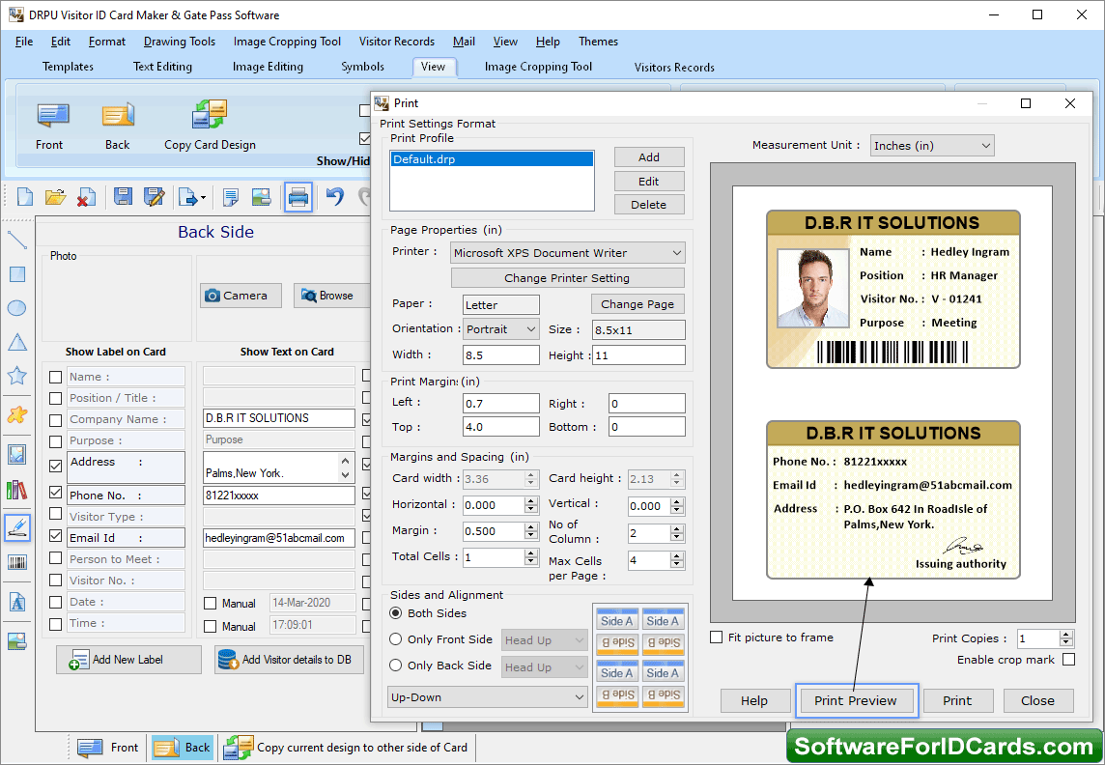The height and width of the screenshot is (765, 1105).
Task: Select the Text document tool icon
Action: pyautogui.click(x=17, y=603)
